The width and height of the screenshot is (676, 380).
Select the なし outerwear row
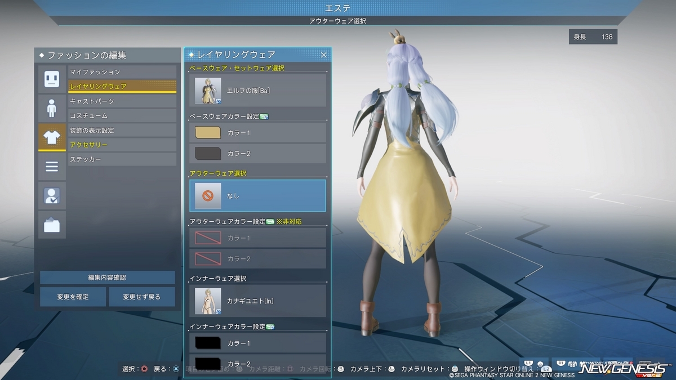(257, 195)
